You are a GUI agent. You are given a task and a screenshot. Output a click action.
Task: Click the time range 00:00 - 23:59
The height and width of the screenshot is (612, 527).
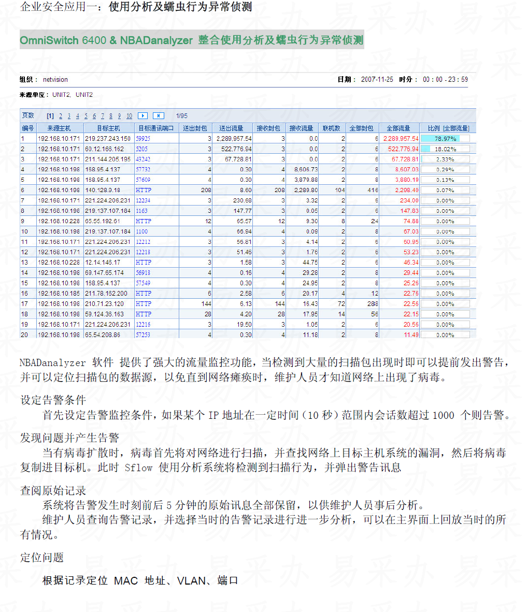click(445, 80)
